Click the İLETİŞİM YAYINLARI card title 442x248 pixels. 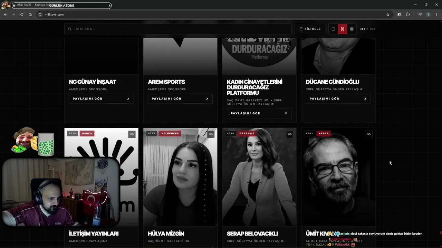tap(94, 234)
